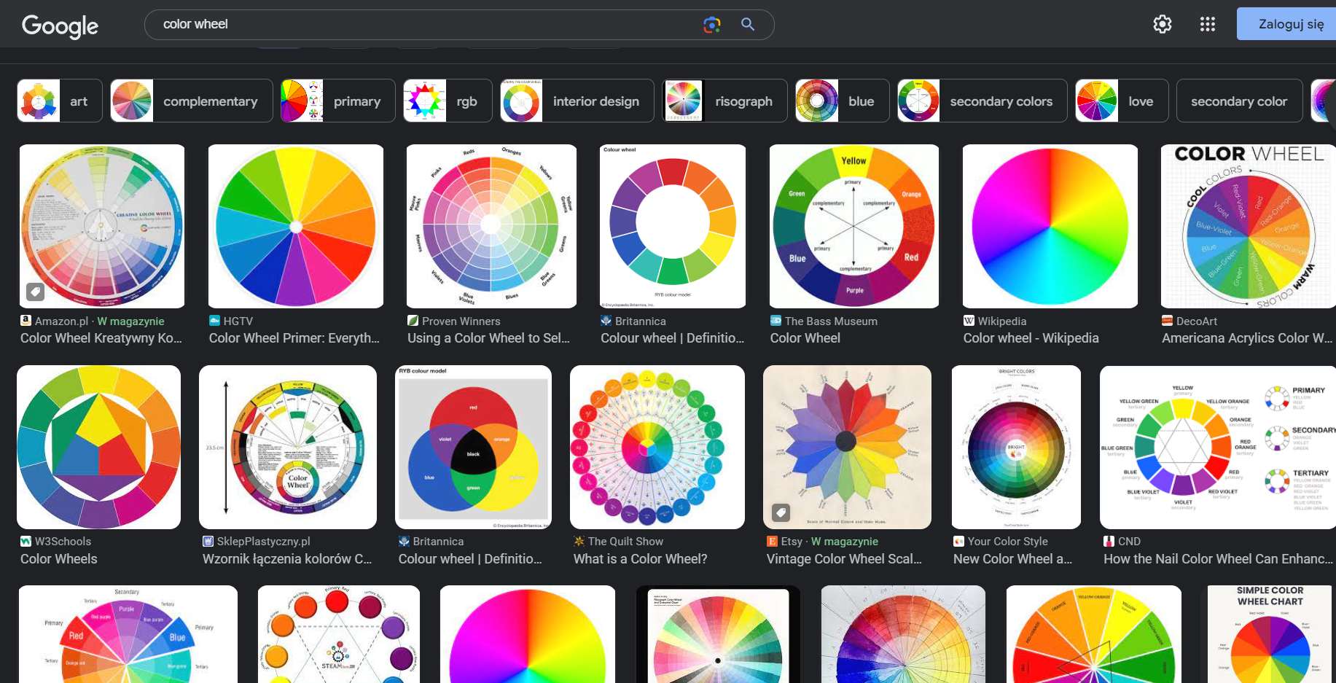Open Amazon.pl Creative Color Wheel image
Image resolution: width=1336 pixels, height=683 pixels.
pyautogui.click(x=102, y=226)
